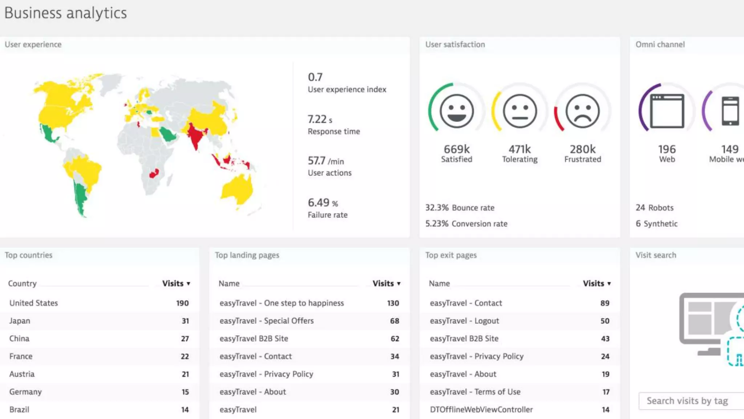Screen dimensions: 744x419
Task: Open the United States country row
Action: [33, 303]
